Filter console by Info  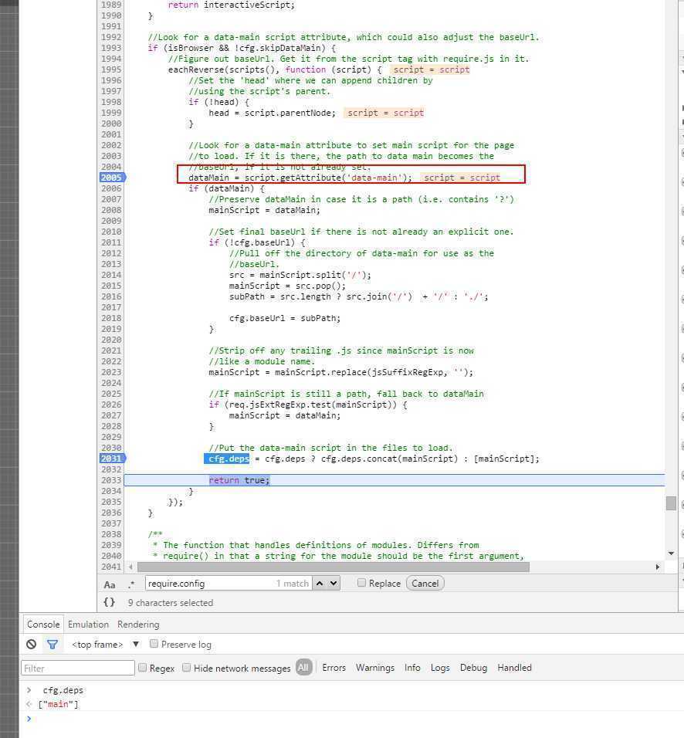[412, 668]
